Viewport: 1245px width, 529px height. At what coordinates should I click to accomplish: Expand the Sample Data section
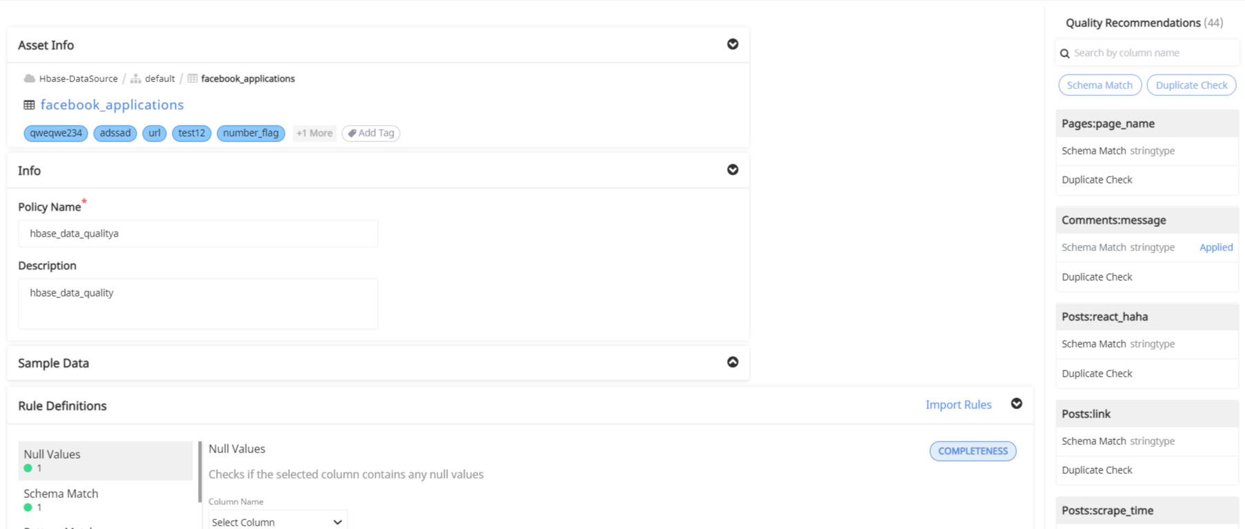(733, 362)
